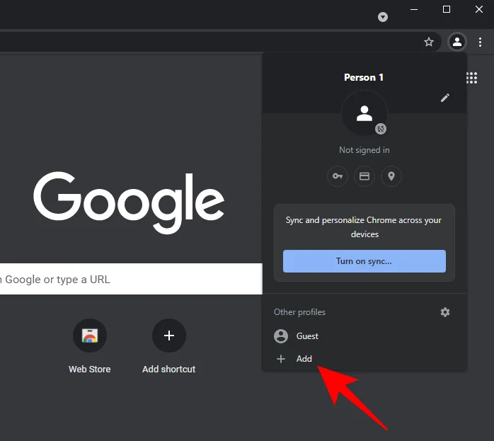Viewport: 494px width, 441px height.
Task: Click the Turn on sync button
Action: pyautogui.click(x=364, y=261)
